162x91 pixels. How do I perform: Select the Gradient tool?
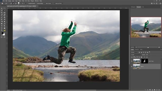tap(2, 21)
